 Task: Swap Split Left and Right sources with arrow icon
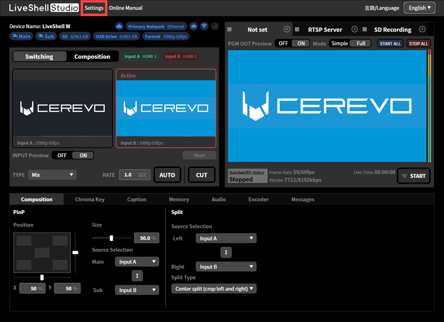click(226, 252)
